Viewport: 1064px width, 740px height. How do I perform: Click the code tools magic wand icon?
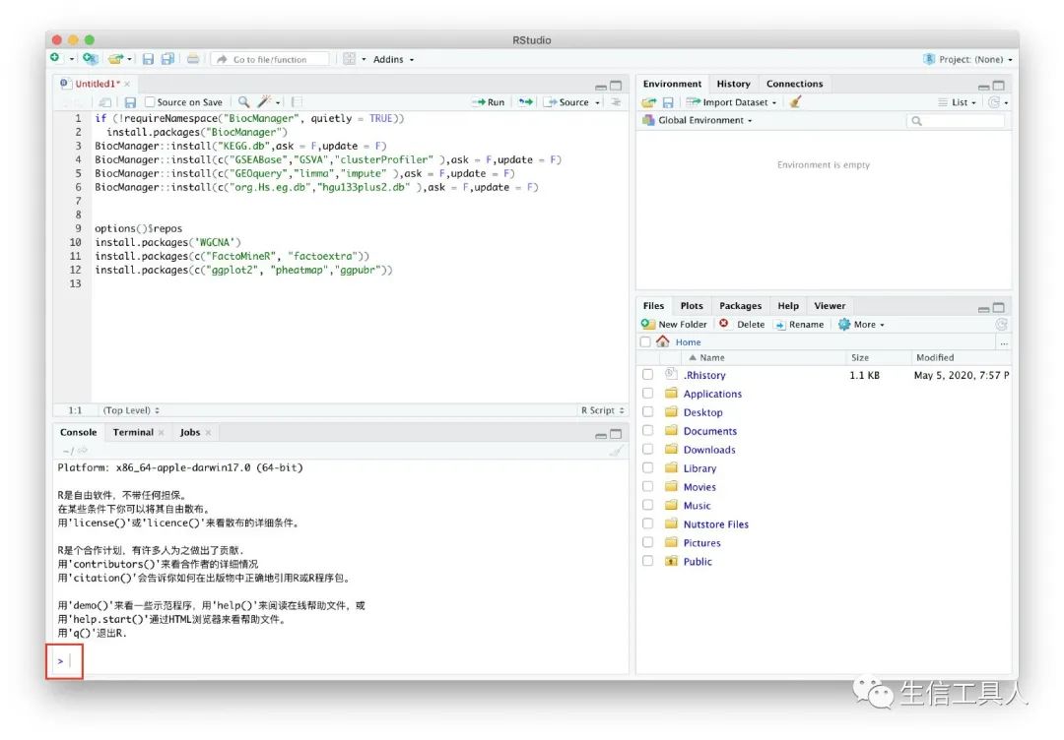click(x=264, y=101)
